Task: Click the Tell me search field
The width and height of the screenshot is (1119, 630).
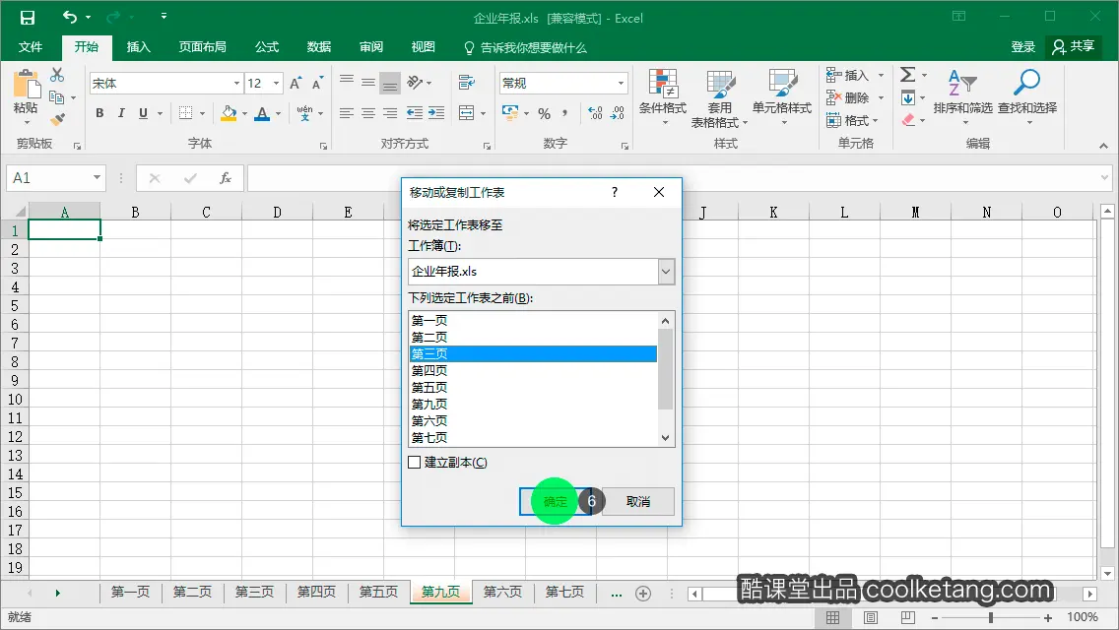Action: [x=526, y=48]
